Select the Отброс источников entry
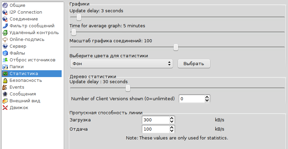288x149 pixels. (x=32, y=60)
